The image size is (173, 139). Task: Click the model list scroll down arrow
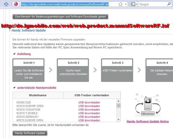coord(119,120)
